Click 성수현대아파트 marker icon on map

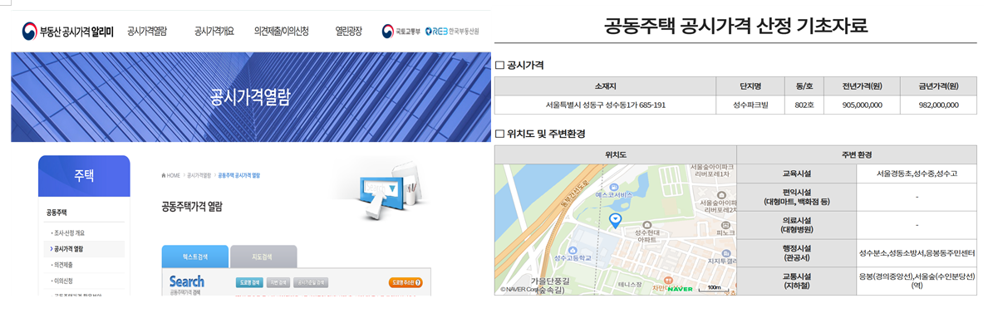[647, 224]
